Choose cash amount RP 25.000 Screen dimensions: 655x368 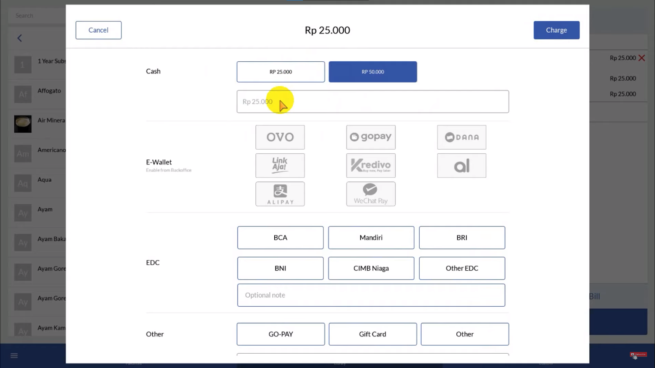coord(281,72)
